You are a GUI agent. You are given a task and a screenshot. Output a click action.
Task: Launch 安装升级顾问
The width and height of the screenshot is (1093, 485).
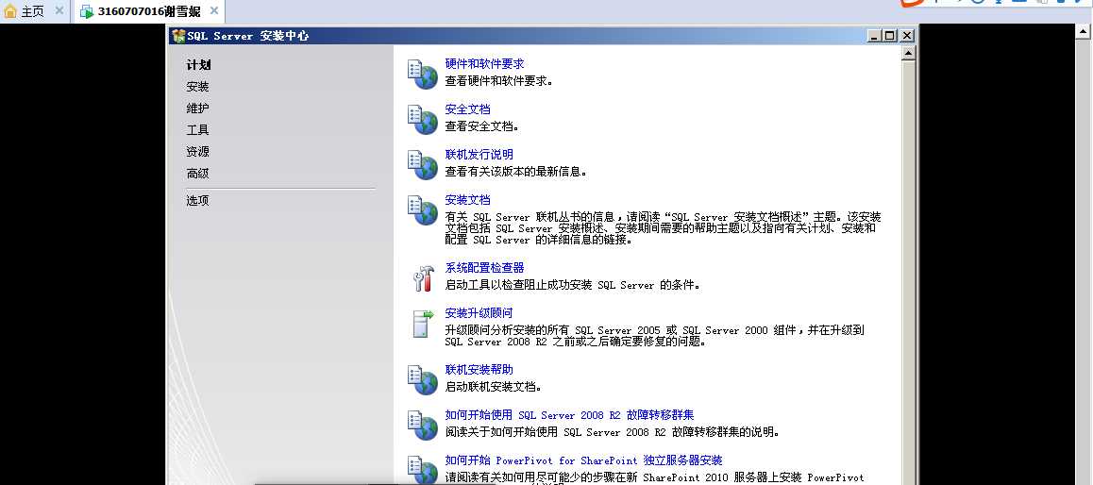479,313
